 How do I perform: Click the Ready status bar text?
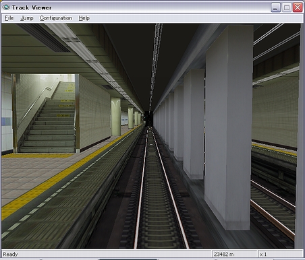pyautogui.click(x=10, y=255)
